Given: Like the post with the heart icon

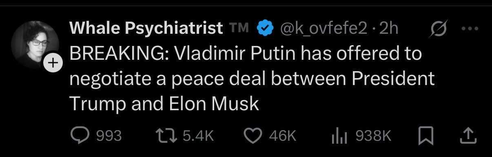Looking at the screenshot, I should pyautogui.click(x=253, y=136).
